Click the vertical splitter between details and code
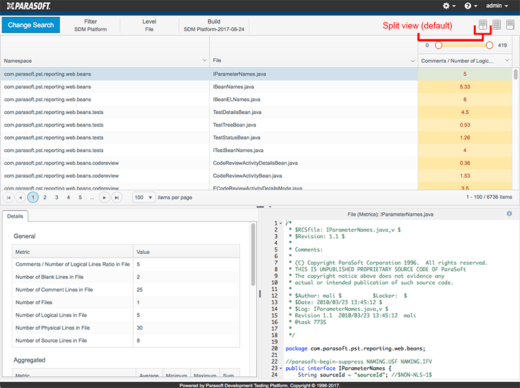This screenshot has height=388, width=520. click(x=259, y=294)
